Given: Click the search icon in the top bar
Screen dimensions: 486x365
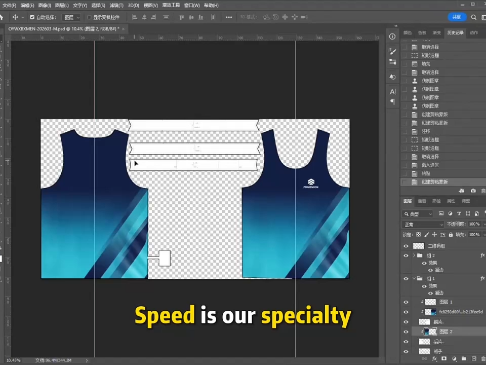Looking at the screenshot, I should coord(474,17).
